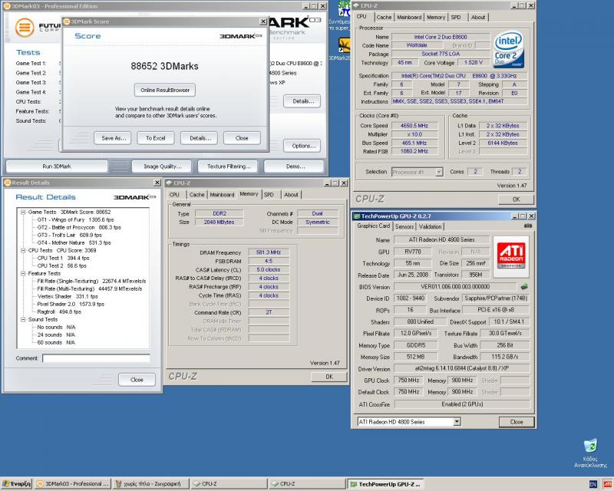This screenshot has width=614, height=491.
Task: Click the Options button in 3DMark03
Action: point(303,146)
